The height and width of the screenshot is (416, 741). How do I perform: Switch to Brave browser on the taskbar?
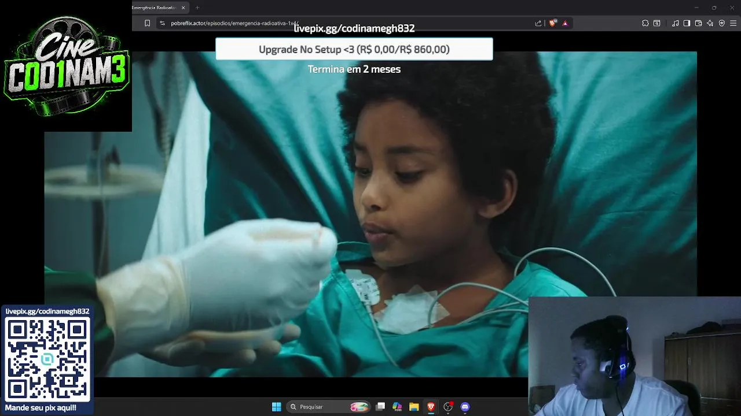(431, 407)
